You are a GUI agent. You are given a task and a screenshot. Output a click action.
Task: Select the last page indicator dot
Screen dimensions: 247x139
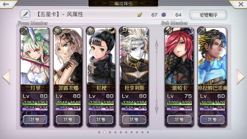pyautogui.click(x=148, y=132)
